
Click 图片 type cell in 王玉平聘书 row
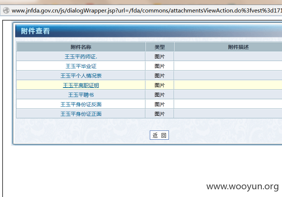point(160,95)
